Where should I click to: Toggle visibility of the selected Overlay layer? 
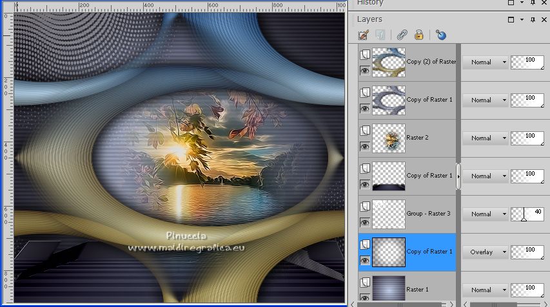(365, 261)
